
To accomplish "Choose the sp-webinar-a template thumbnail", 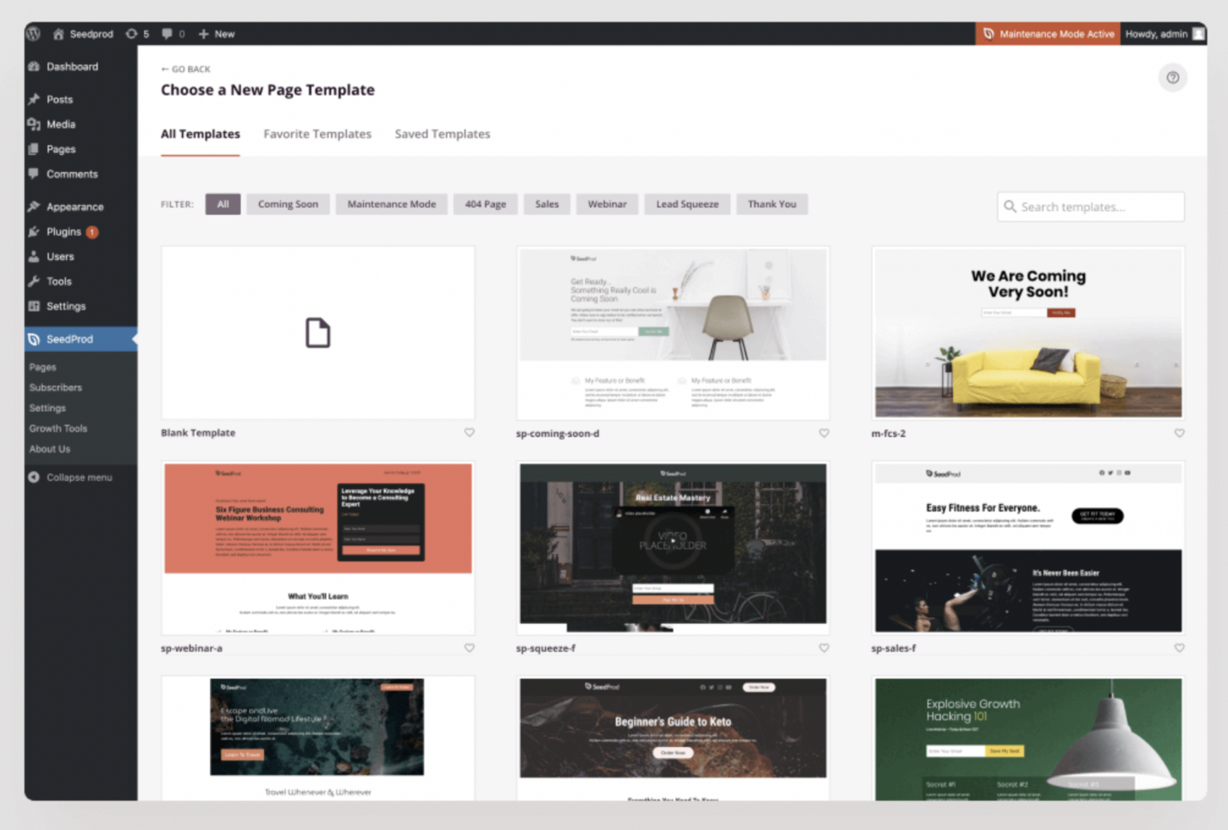I will click(x=318, y=548).
